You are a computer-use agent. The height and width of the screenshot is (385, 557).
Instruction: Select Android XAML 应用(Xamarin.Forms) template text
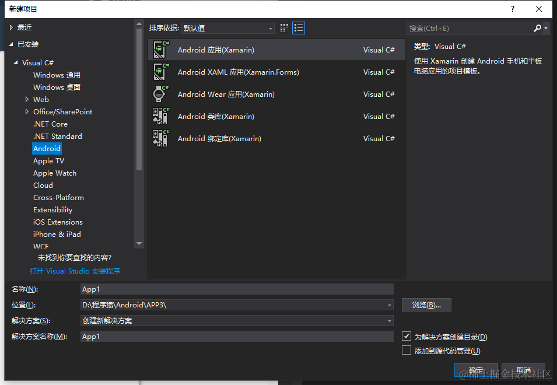[x=239, y=72]
